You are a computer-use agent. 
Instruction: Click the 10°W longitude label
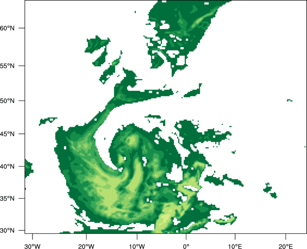pyautogui.click(x=137, y=246)
